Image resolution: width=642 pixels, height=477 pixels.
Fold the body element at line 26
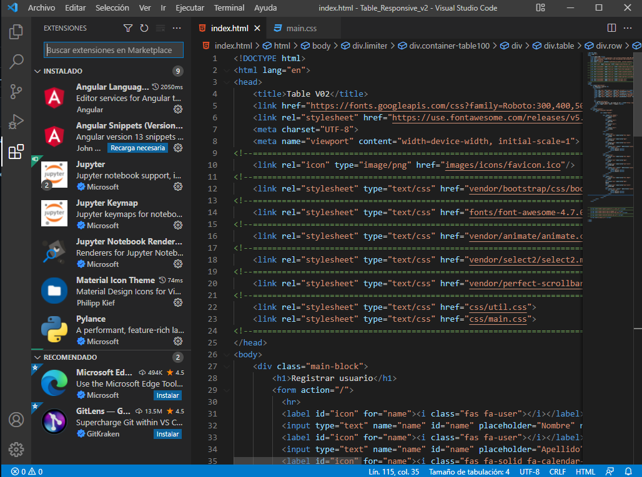click(x=227, y=354)
